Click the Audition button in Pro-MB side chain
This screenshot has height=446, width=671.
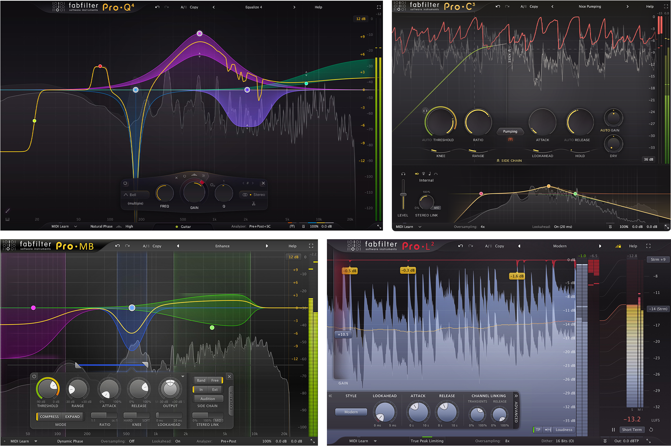[208, 399]
